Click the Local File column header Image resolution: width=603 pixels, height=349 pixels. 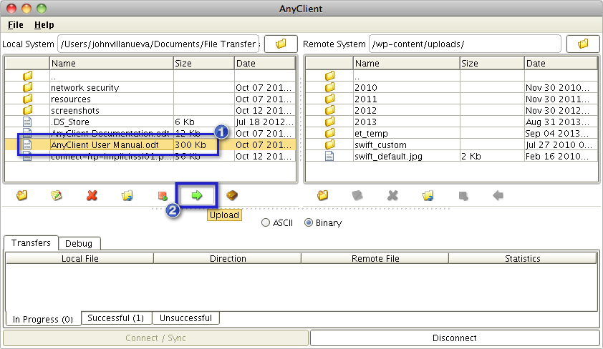pyautogui.click(x=80, y=258)
